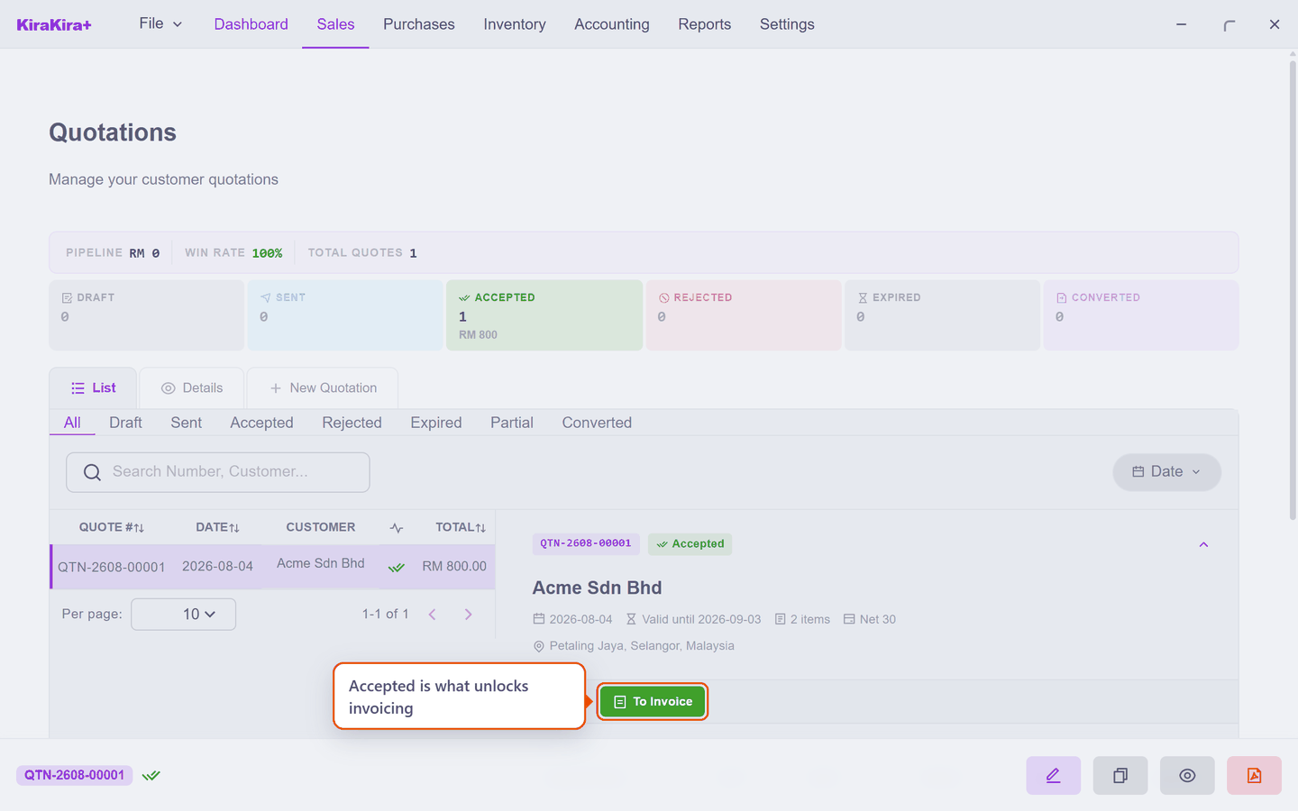1298x811 pixels.
Task: Click the search number, customer field
Action: [218, 472]
